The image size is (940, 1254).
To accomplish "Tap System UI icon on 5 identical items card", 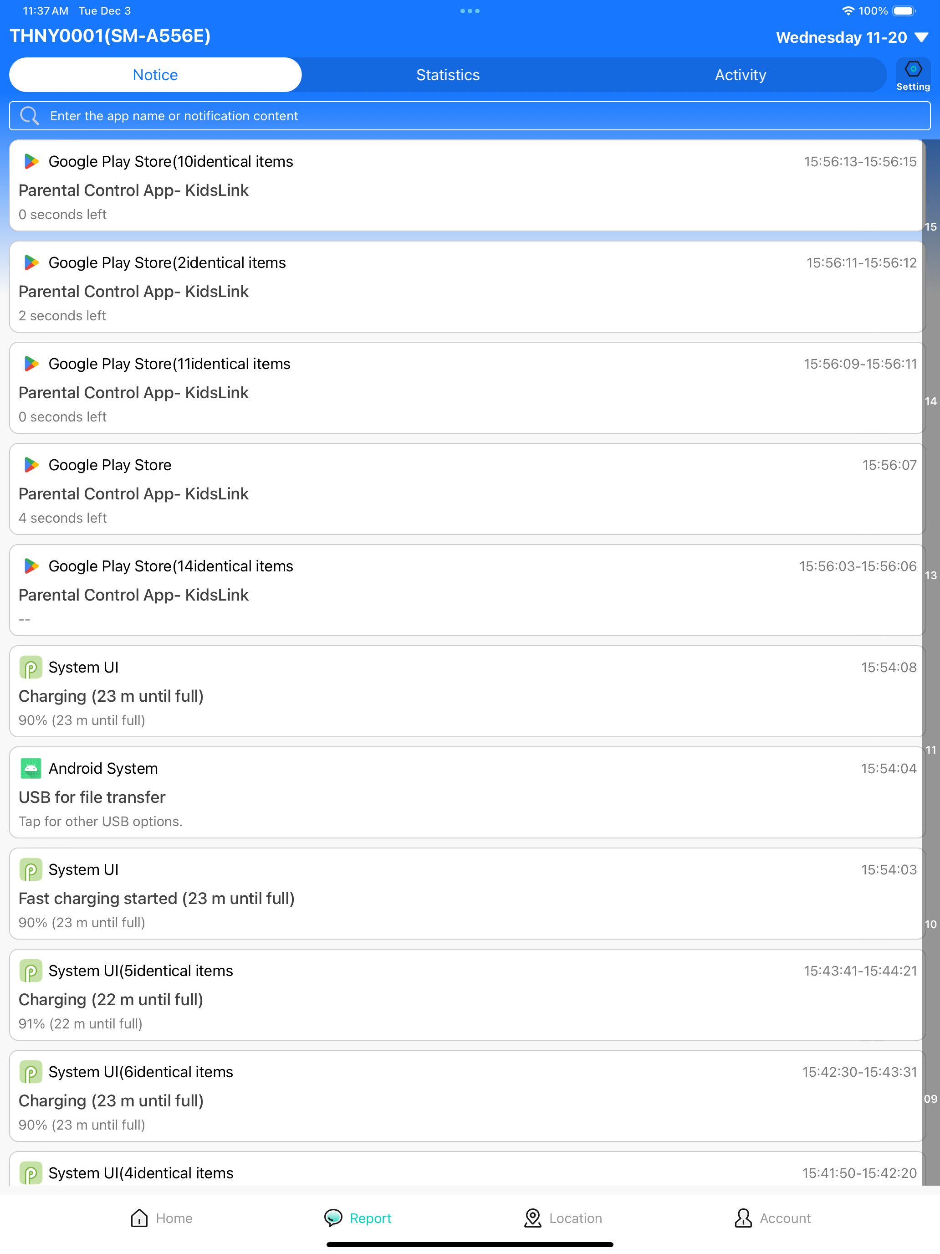I will click(x=31, y=971).
